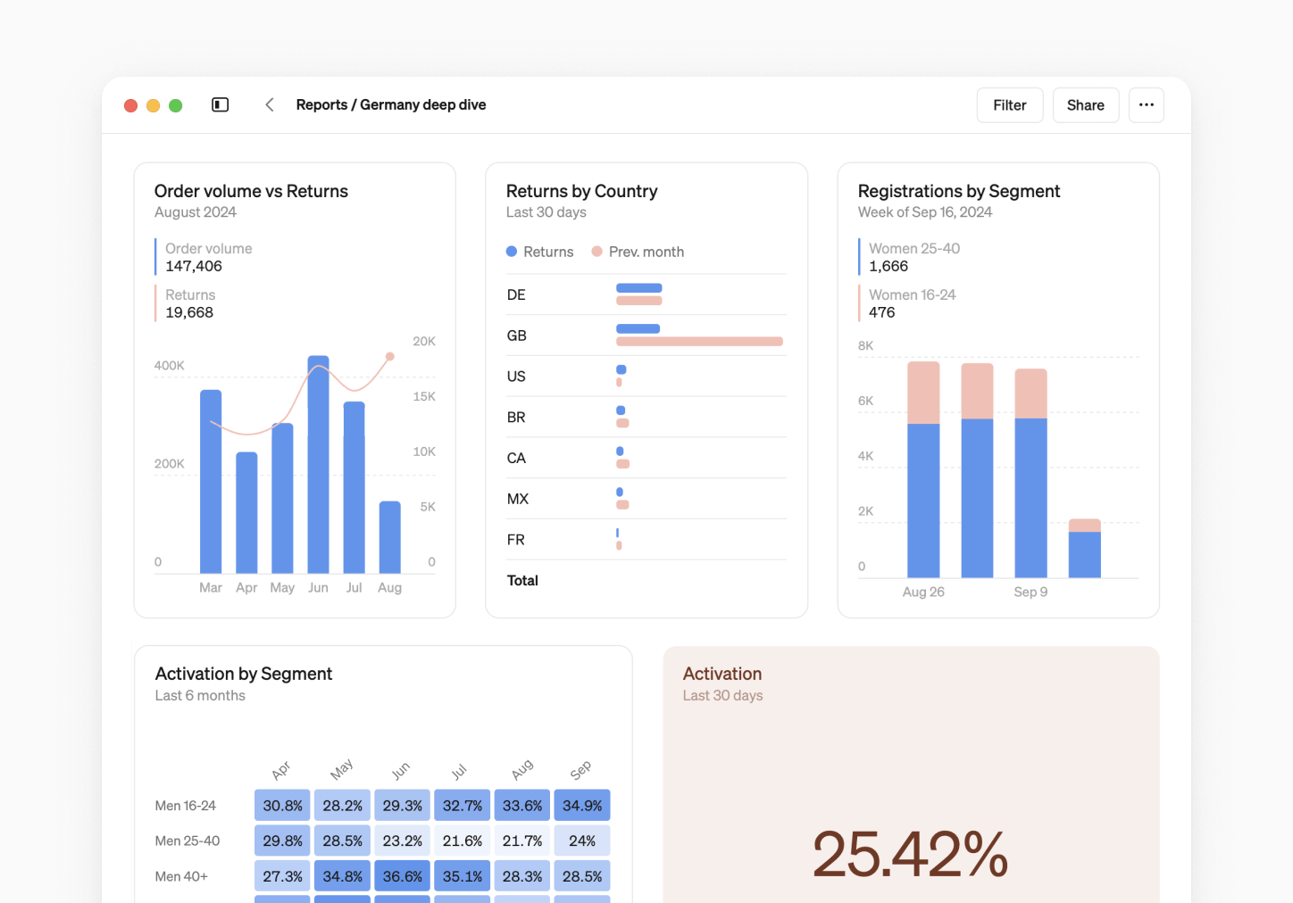Click the DE blue returns bar
1293x903 pixels.
coord(639,288)
